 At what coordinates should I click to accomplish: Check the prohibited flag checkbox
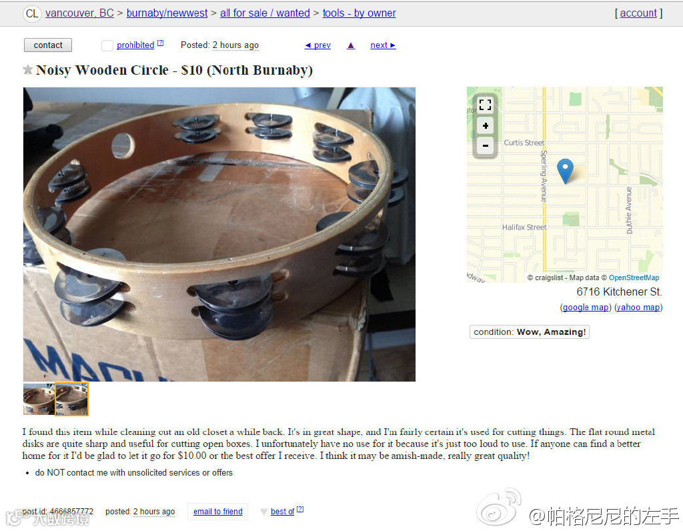[107, 45]
